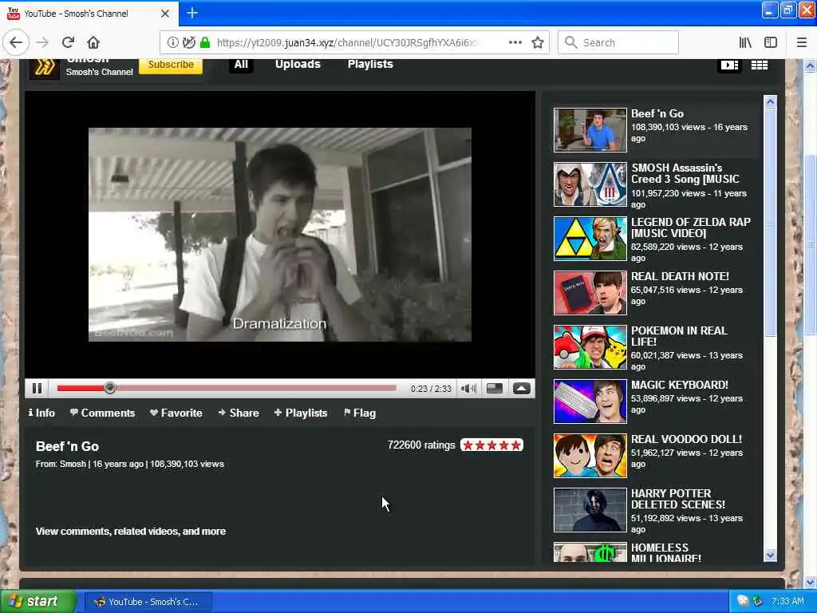The image size is (817, 613).
Task: Click page scrollbar up arrow
Action: (810, 66)
